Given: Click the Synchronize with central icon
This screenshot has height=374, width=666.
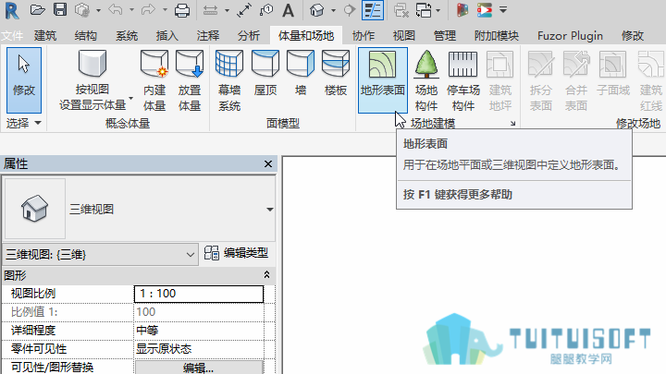Looking at the screenshot, I should click(82, 10).
